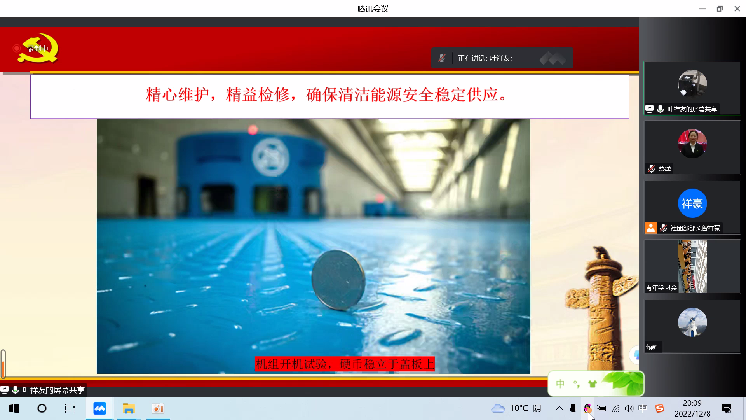
Task: Switch input language by clicking 中 on IME bar
Action: coord(560,383)
